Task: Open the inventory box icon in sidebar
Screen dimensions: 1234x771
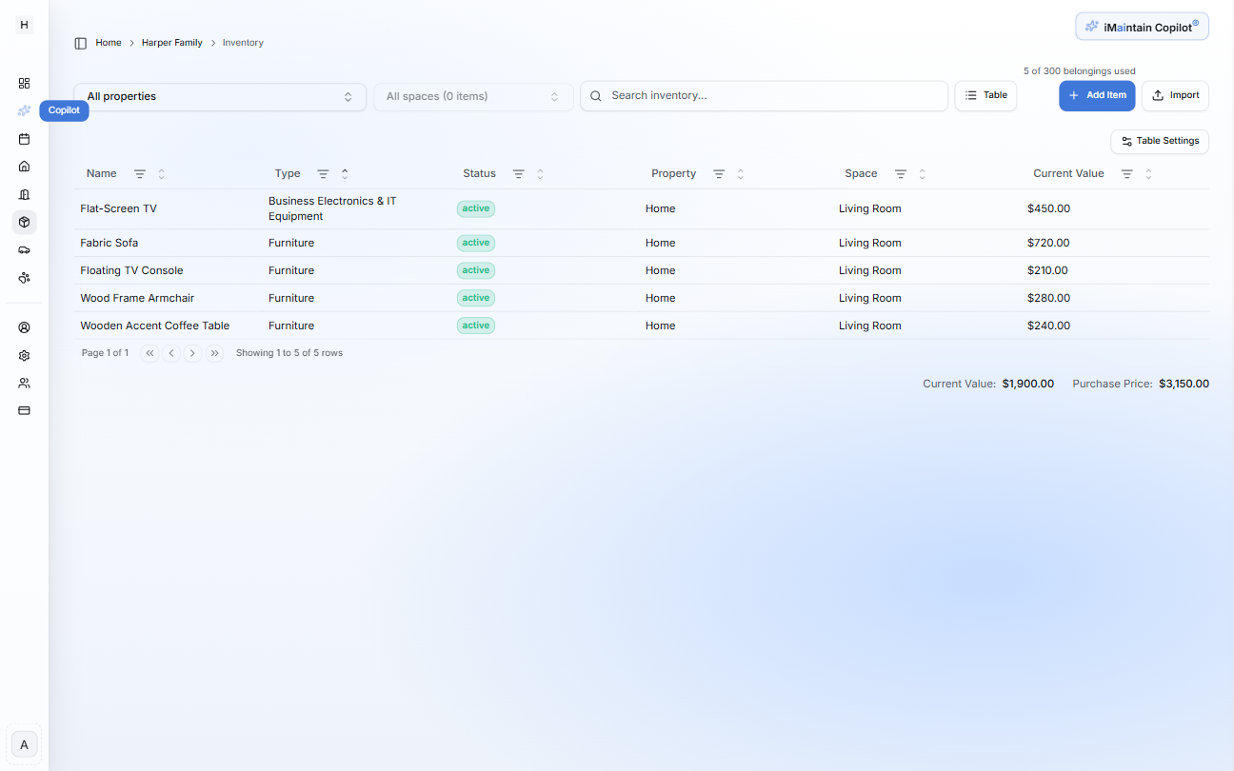Action: [x=24, y=222]
